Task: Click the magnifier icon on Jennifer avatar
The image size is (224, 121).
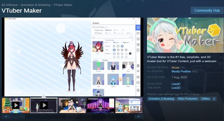Action: point(103,69)
